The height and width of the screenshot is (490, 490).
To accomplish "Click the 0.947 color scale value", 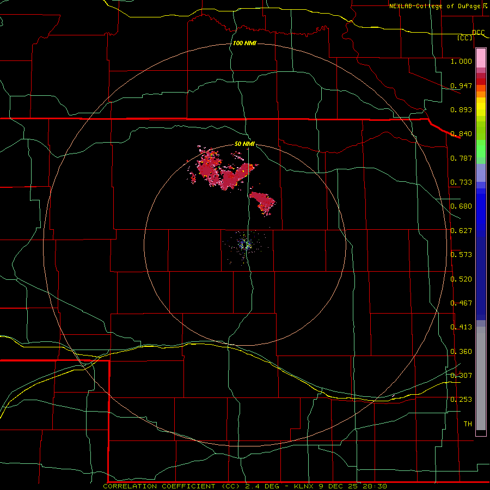I will pos(461,85).
